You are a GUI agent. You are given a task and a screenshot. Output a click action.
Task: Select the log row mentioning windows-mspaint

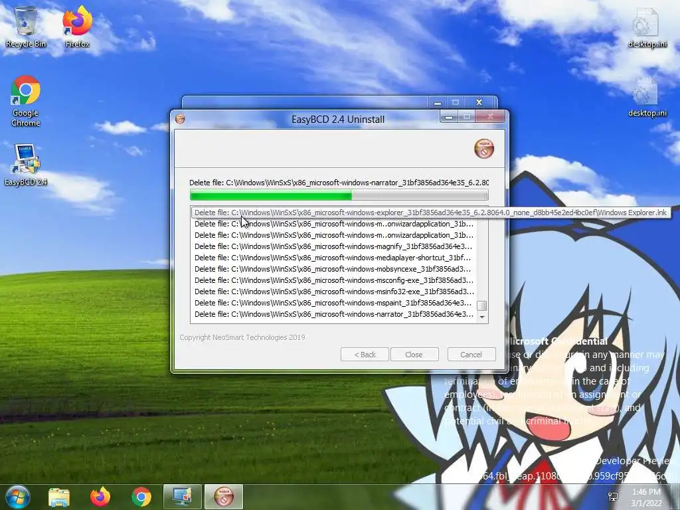(x=333, y=303)
